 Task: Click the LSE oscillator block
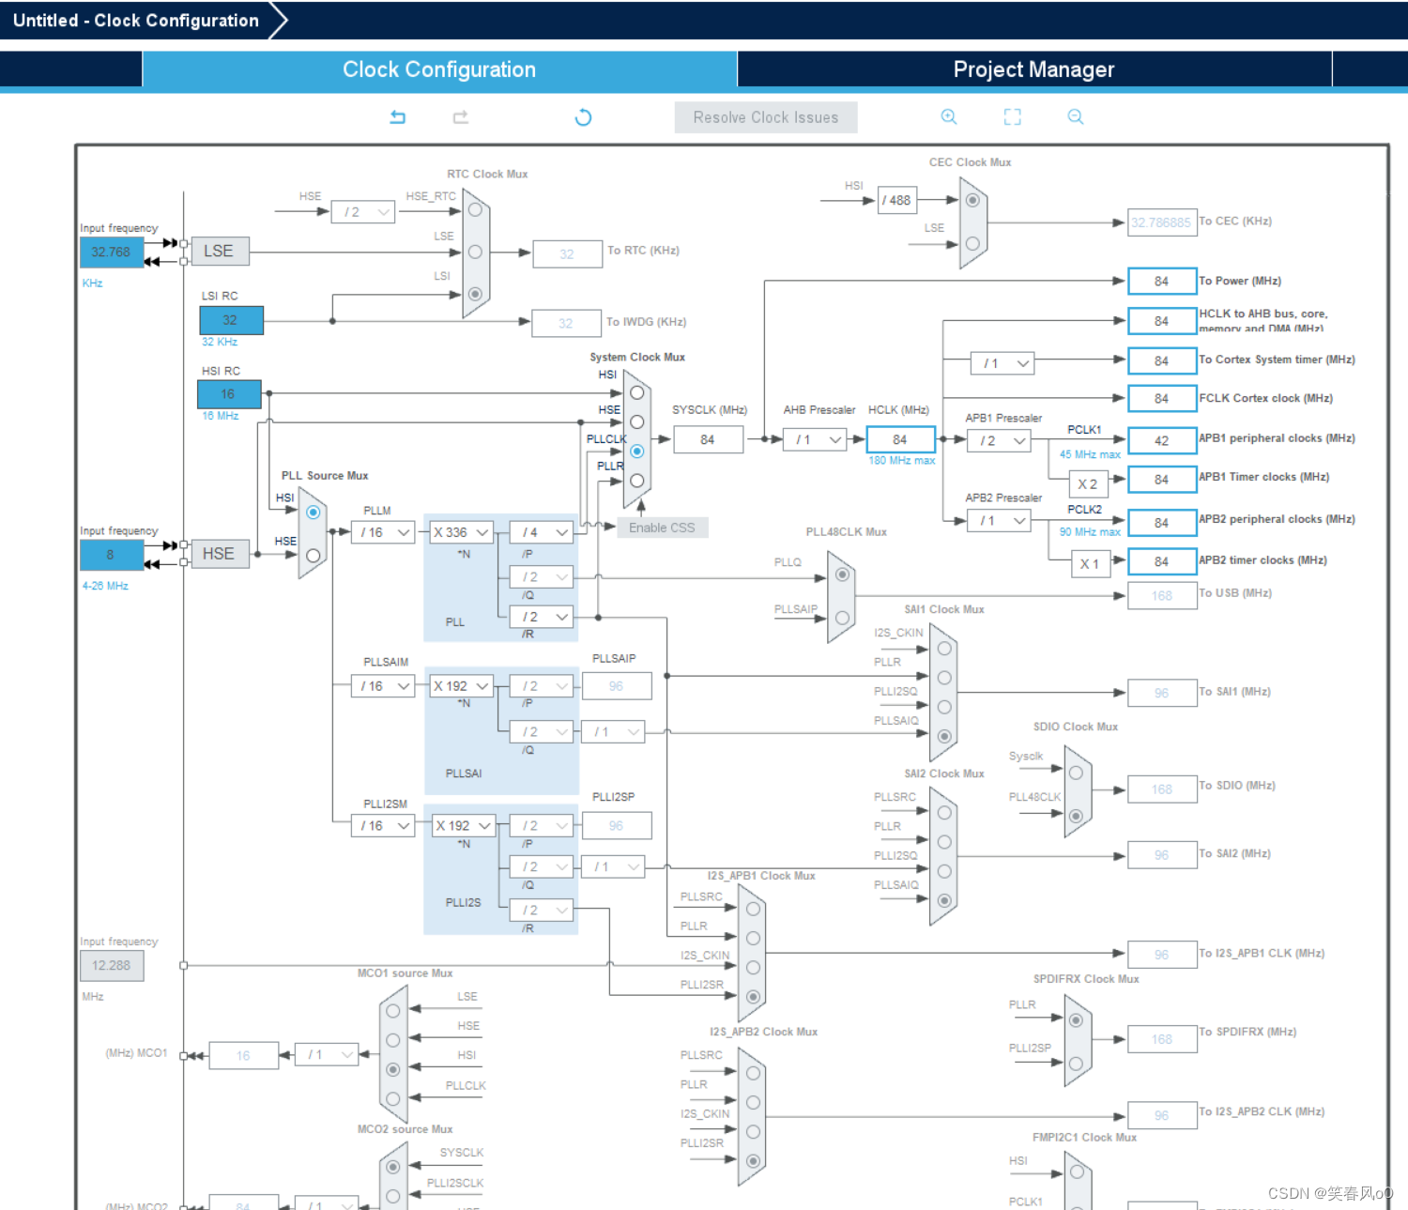(221, 251)
